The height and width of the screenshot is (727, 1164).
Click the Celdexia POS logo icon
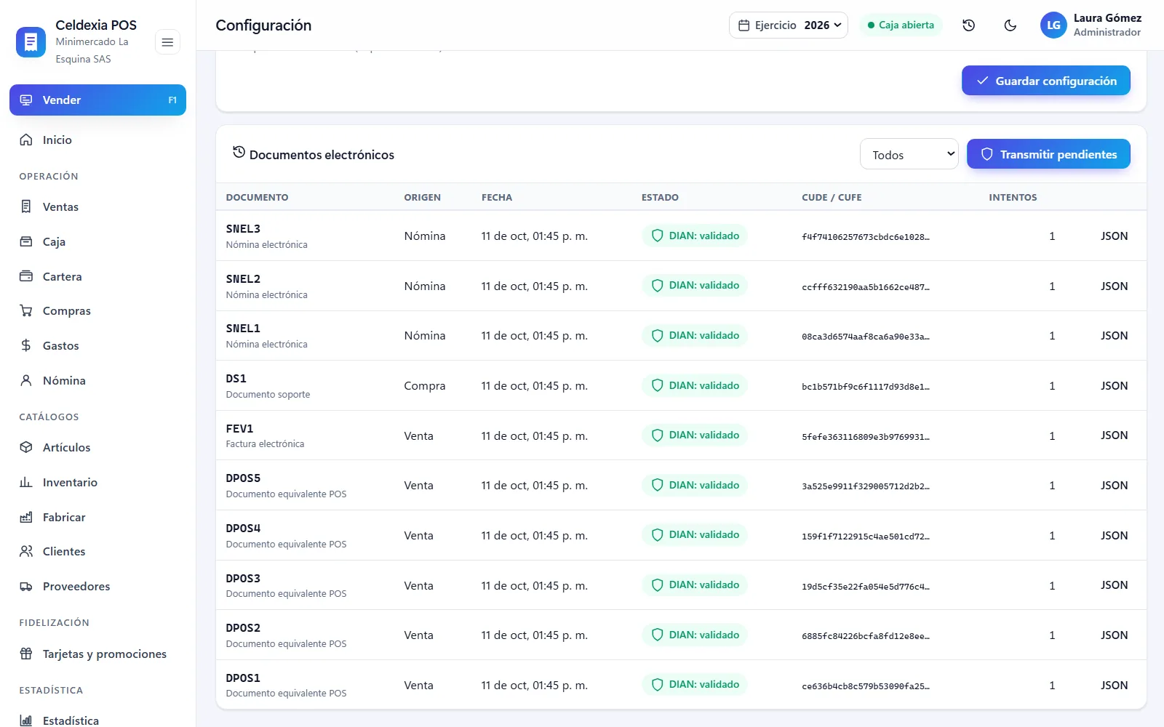point(31,42)
